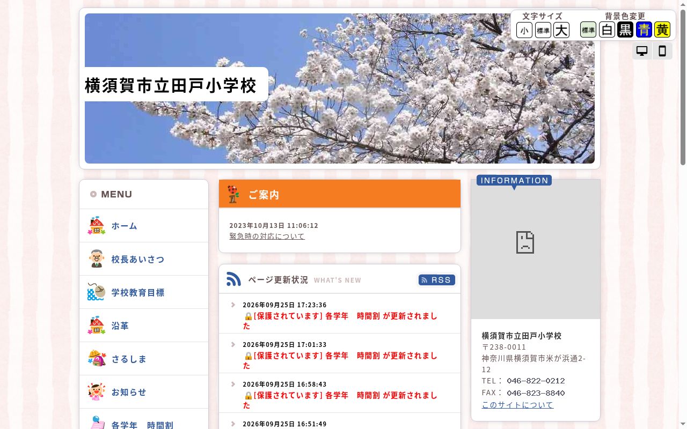Screen dimensions: 687x429
Task: Expand arrow beside 17:23:36 entry
Action: pos(233,305)
